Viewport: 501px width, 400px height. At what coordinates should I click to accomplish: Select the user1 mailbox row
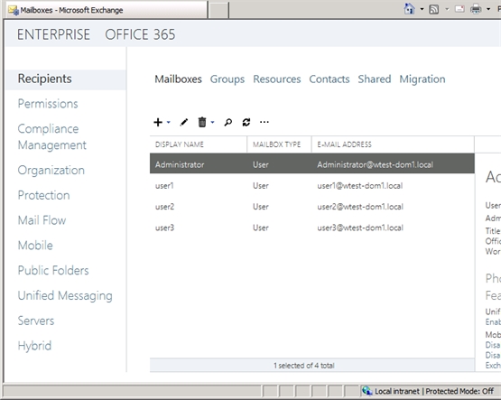[312, 186]
